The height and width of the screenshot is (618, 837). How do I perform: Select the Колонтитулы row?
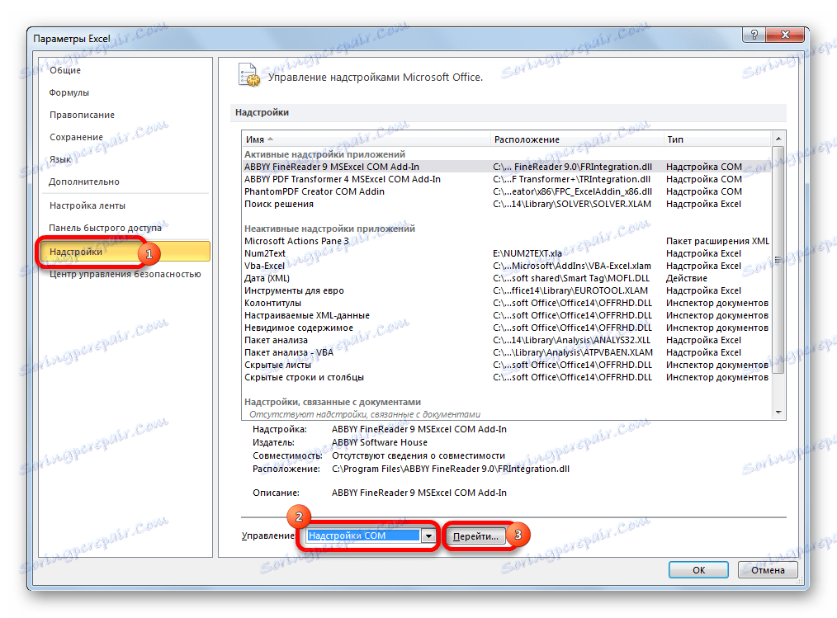click(x=507, y=303)
